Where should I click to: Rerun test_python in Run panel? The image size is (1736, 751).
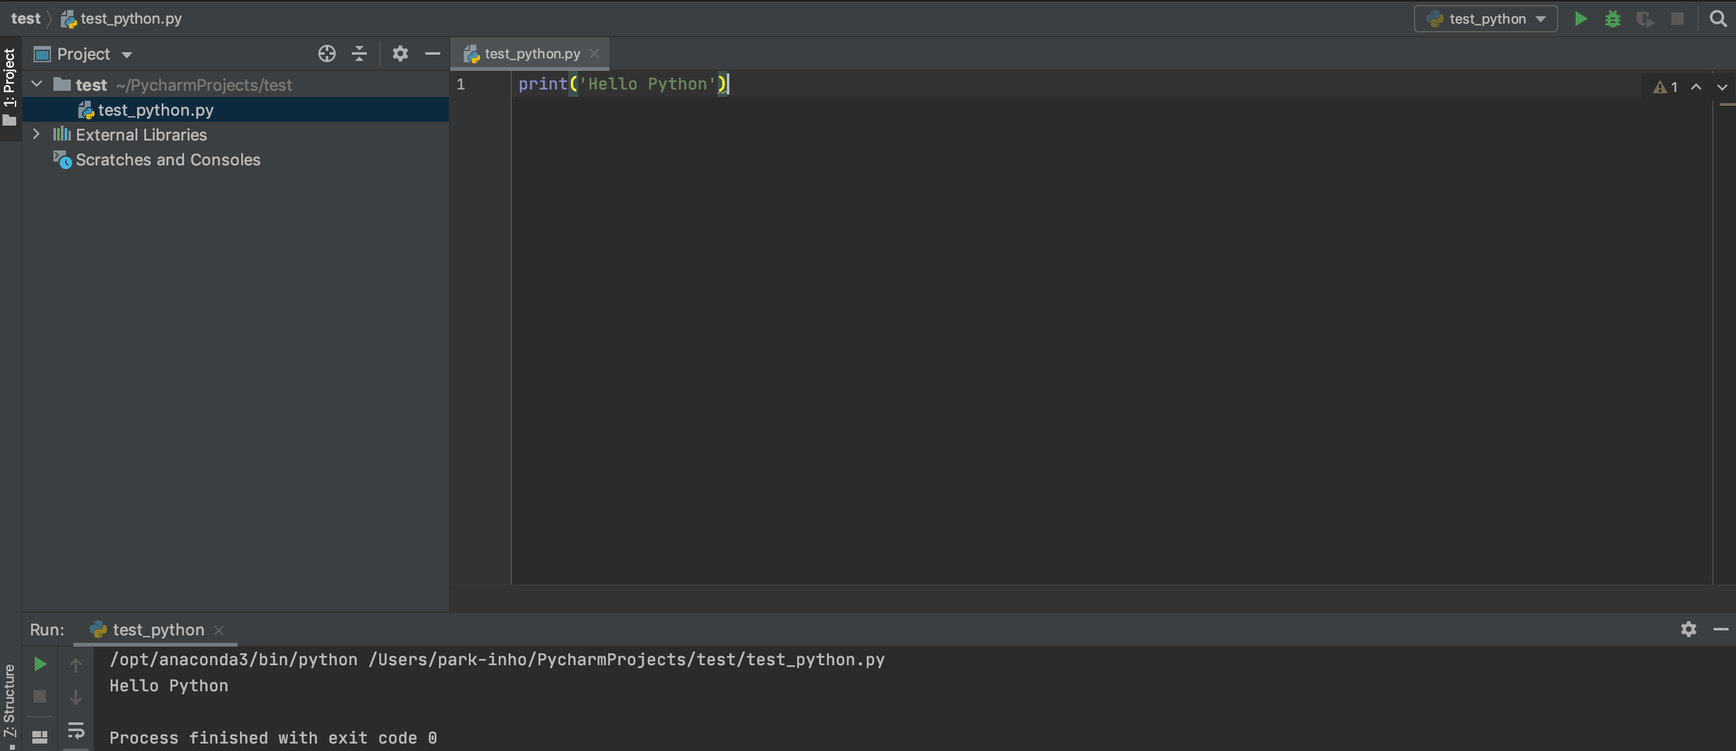pos(40,664)
